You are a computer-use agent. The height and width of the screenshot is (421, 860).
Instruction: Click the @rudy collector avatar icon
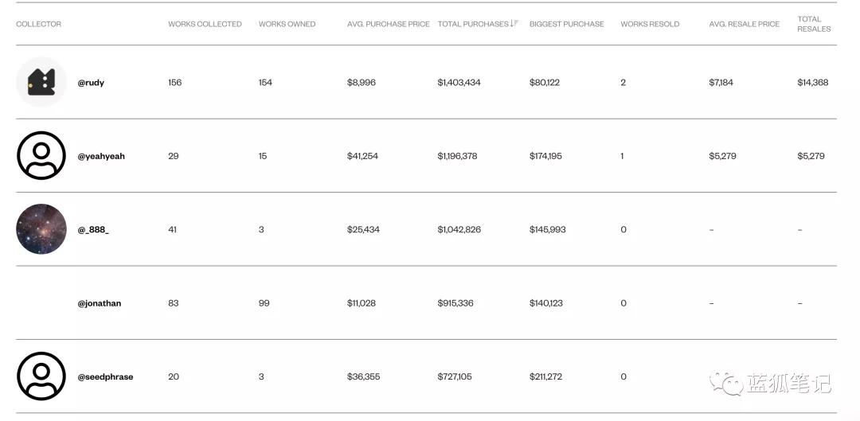tap(41, 82)
